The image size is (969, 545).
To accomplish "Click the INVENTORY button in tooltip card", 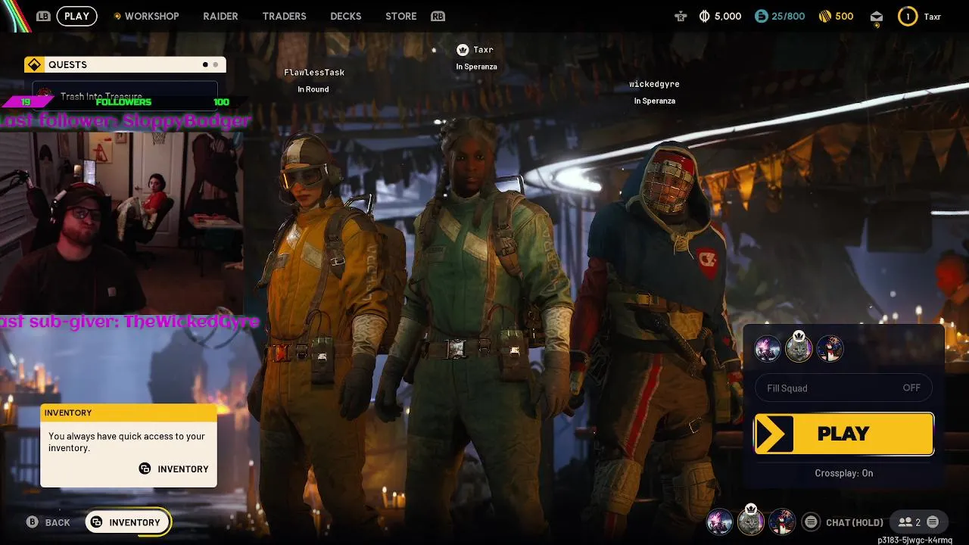I will tap(173, 469).
